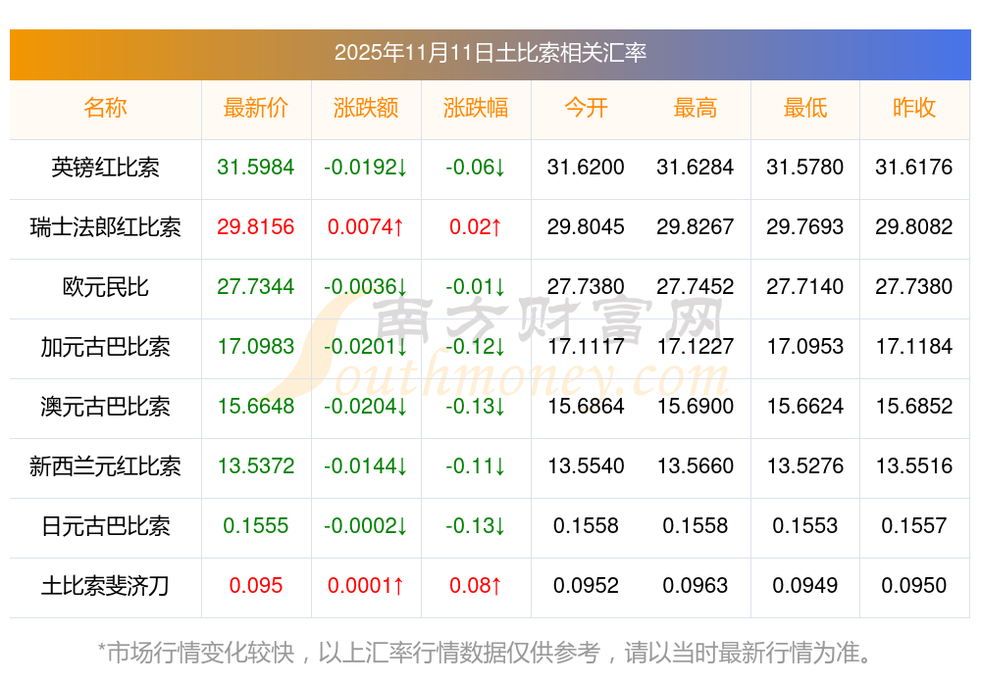The width and height of the screenshot is (981, 683).
Task: Click the 昨收 column header
Action: (914, 108)
